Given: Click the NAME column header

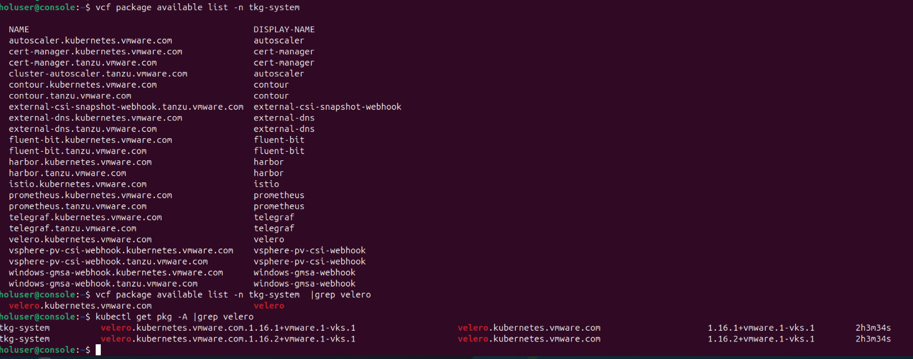Looking at the screenshot, I should click(19, 29).
